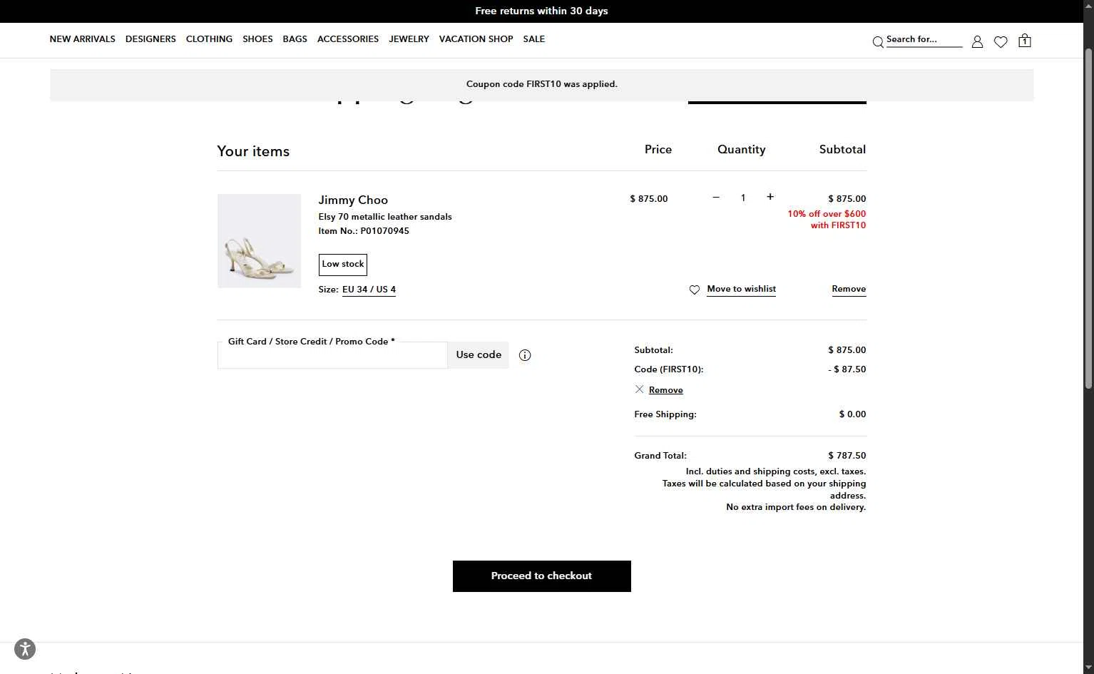1094x674 pixels.
Task: Click the search magnifier icon
Action: pyautogui.click(x=878, y=42)
